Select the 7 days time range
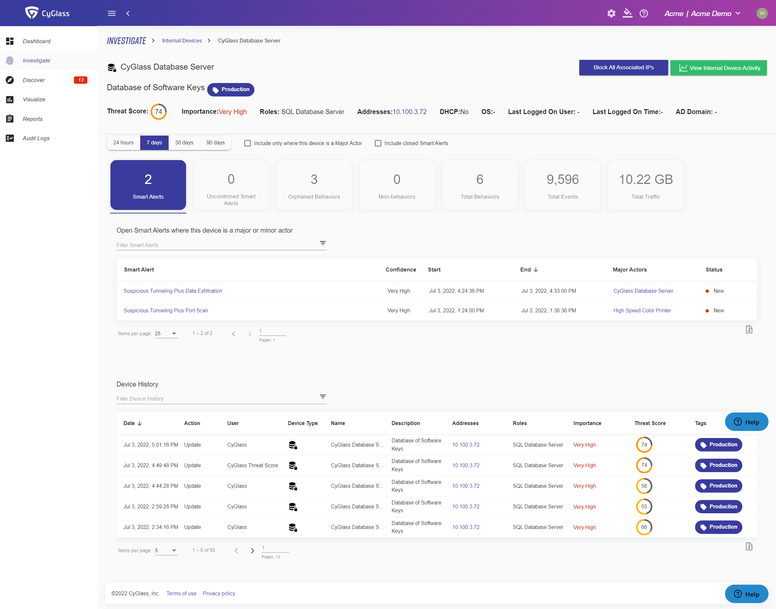This screenshot has width=776, height=609. (x=154, y=143)
